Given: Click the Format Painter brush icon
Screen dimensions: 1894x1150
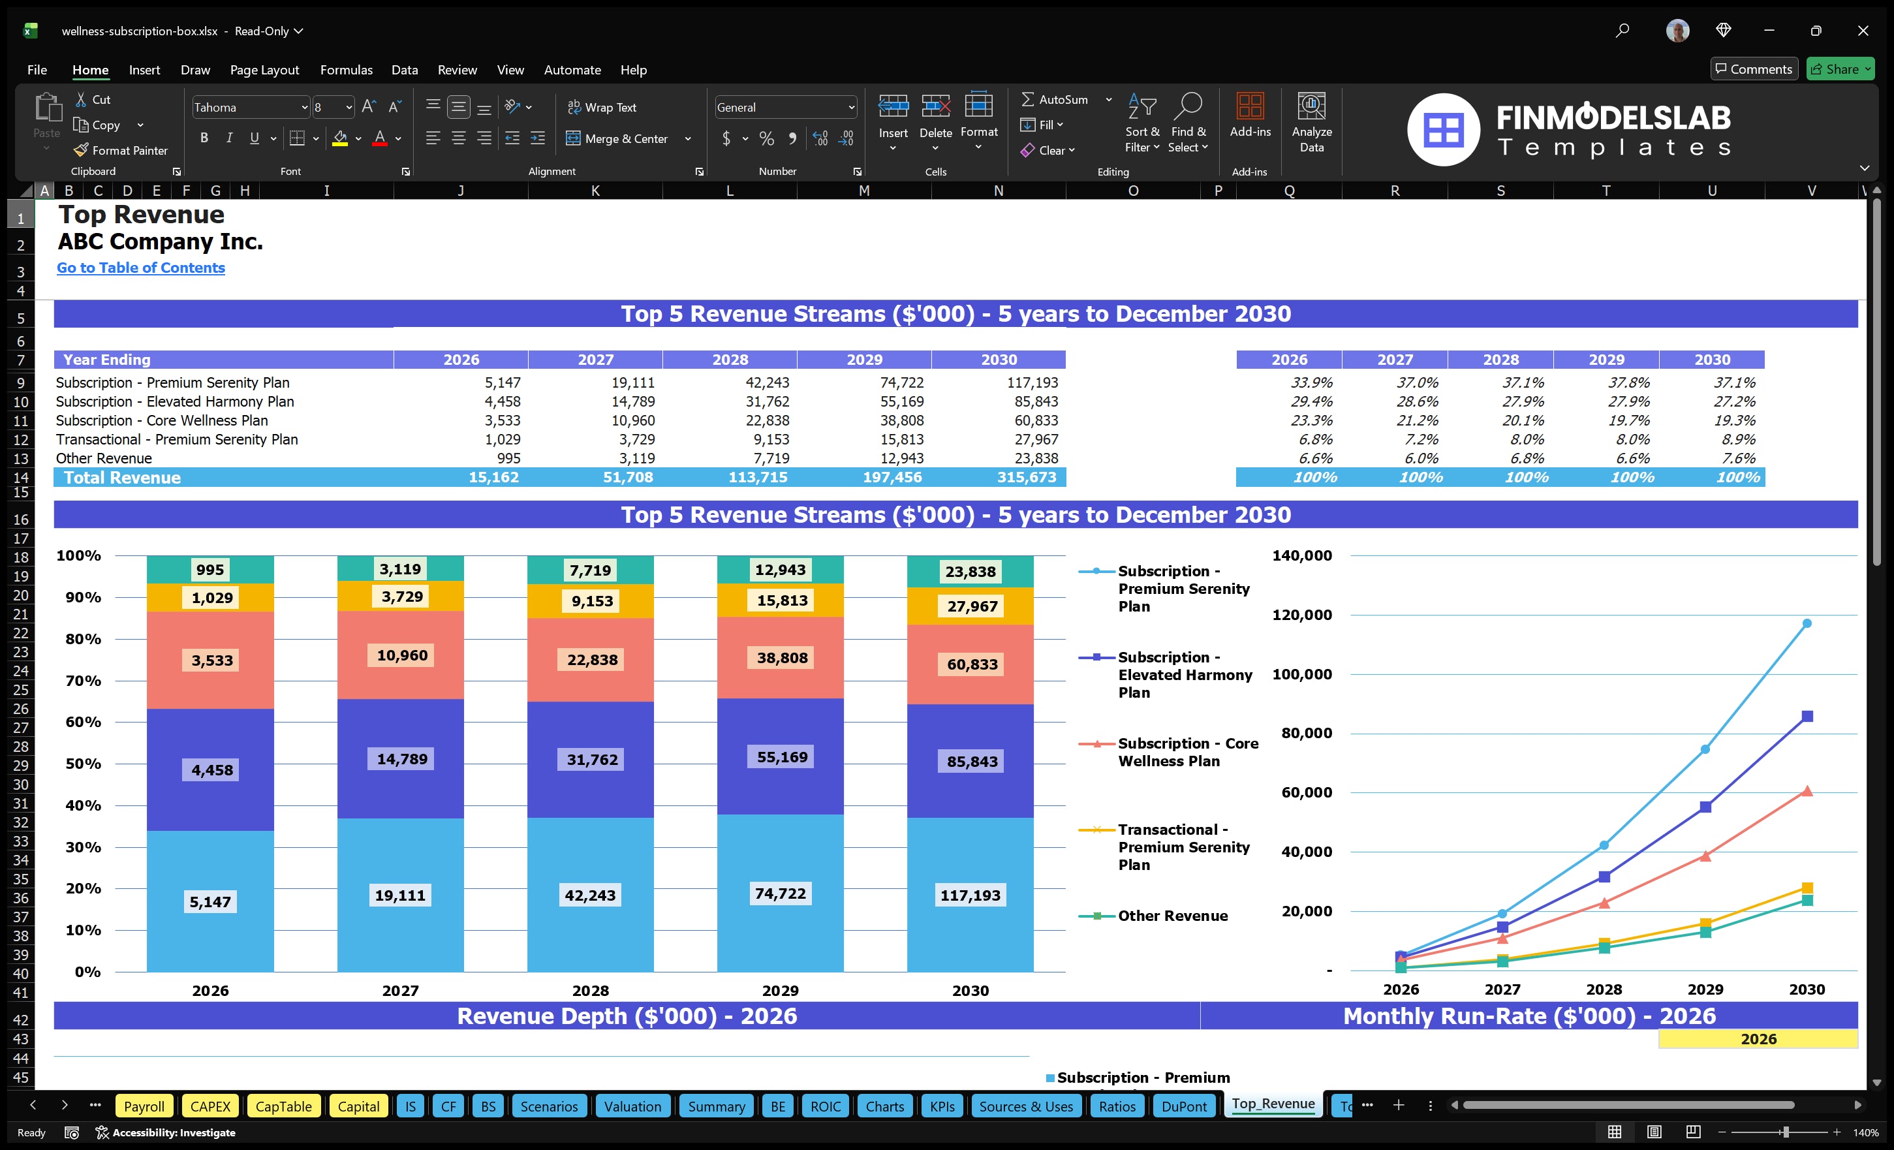Looking at the screenshot, I should click(81, 150).
